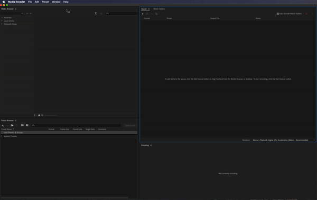This screenshot has height=200, width=317.
Task: Switch to the Watch Folders tab
Action: [x=159, y=9]
